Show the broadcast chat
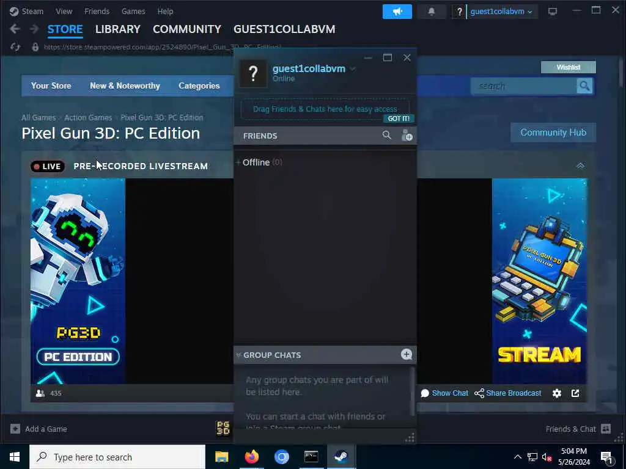626x469 pixels. tap(444, 393)
